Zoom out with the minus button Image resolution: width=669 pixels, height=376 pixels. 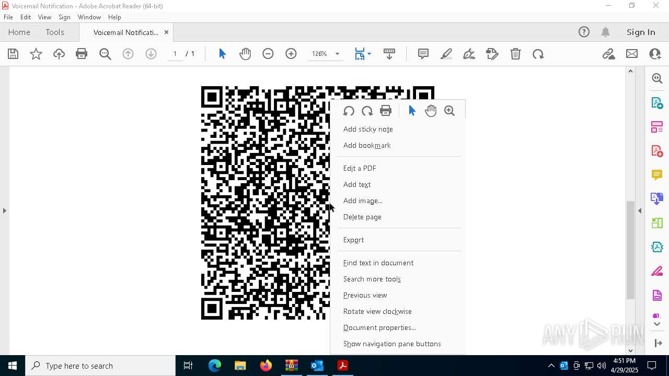coord(268,54)
